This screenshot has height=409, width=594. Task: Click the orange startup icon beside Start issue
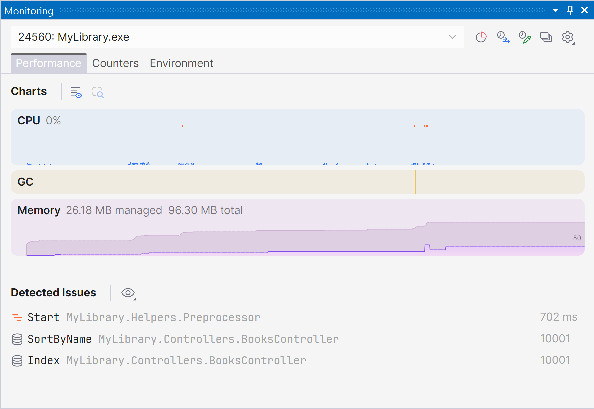tap(17, 317)
